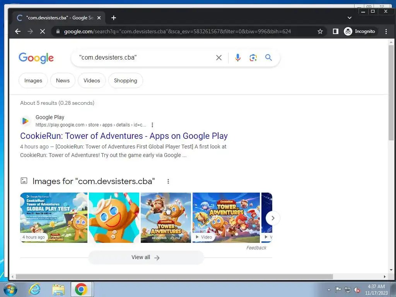Open the Windows Start menu
This screenshot has width=396, height=297.
point(10,289)
